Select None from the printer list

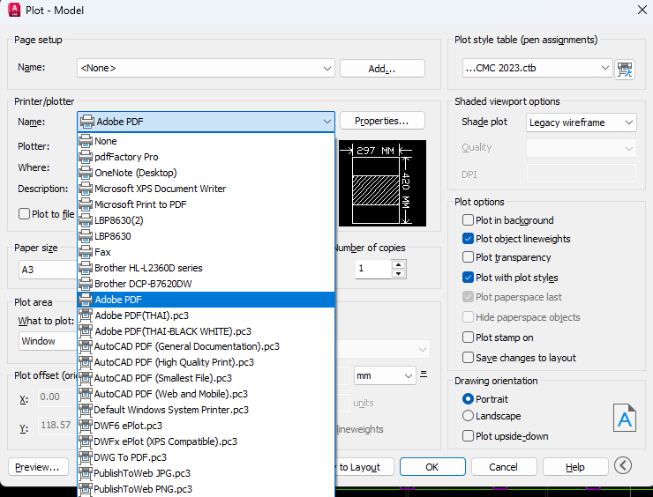tap(206, 141)
